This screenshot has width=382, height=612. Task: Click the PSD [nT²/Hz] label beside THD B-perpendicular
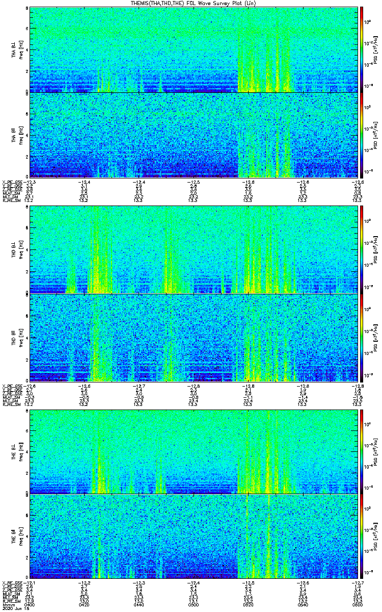(376, 250)
